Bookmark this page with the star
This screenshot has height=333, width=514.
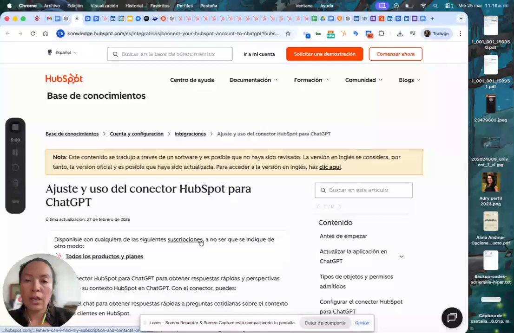point(288,33)
